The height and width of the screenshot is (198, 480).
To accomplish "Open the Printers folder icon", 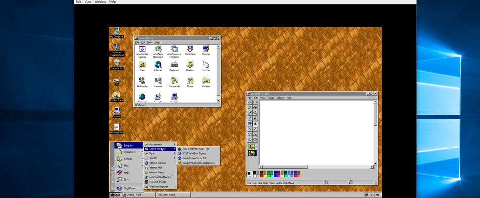I will (206, 82).
